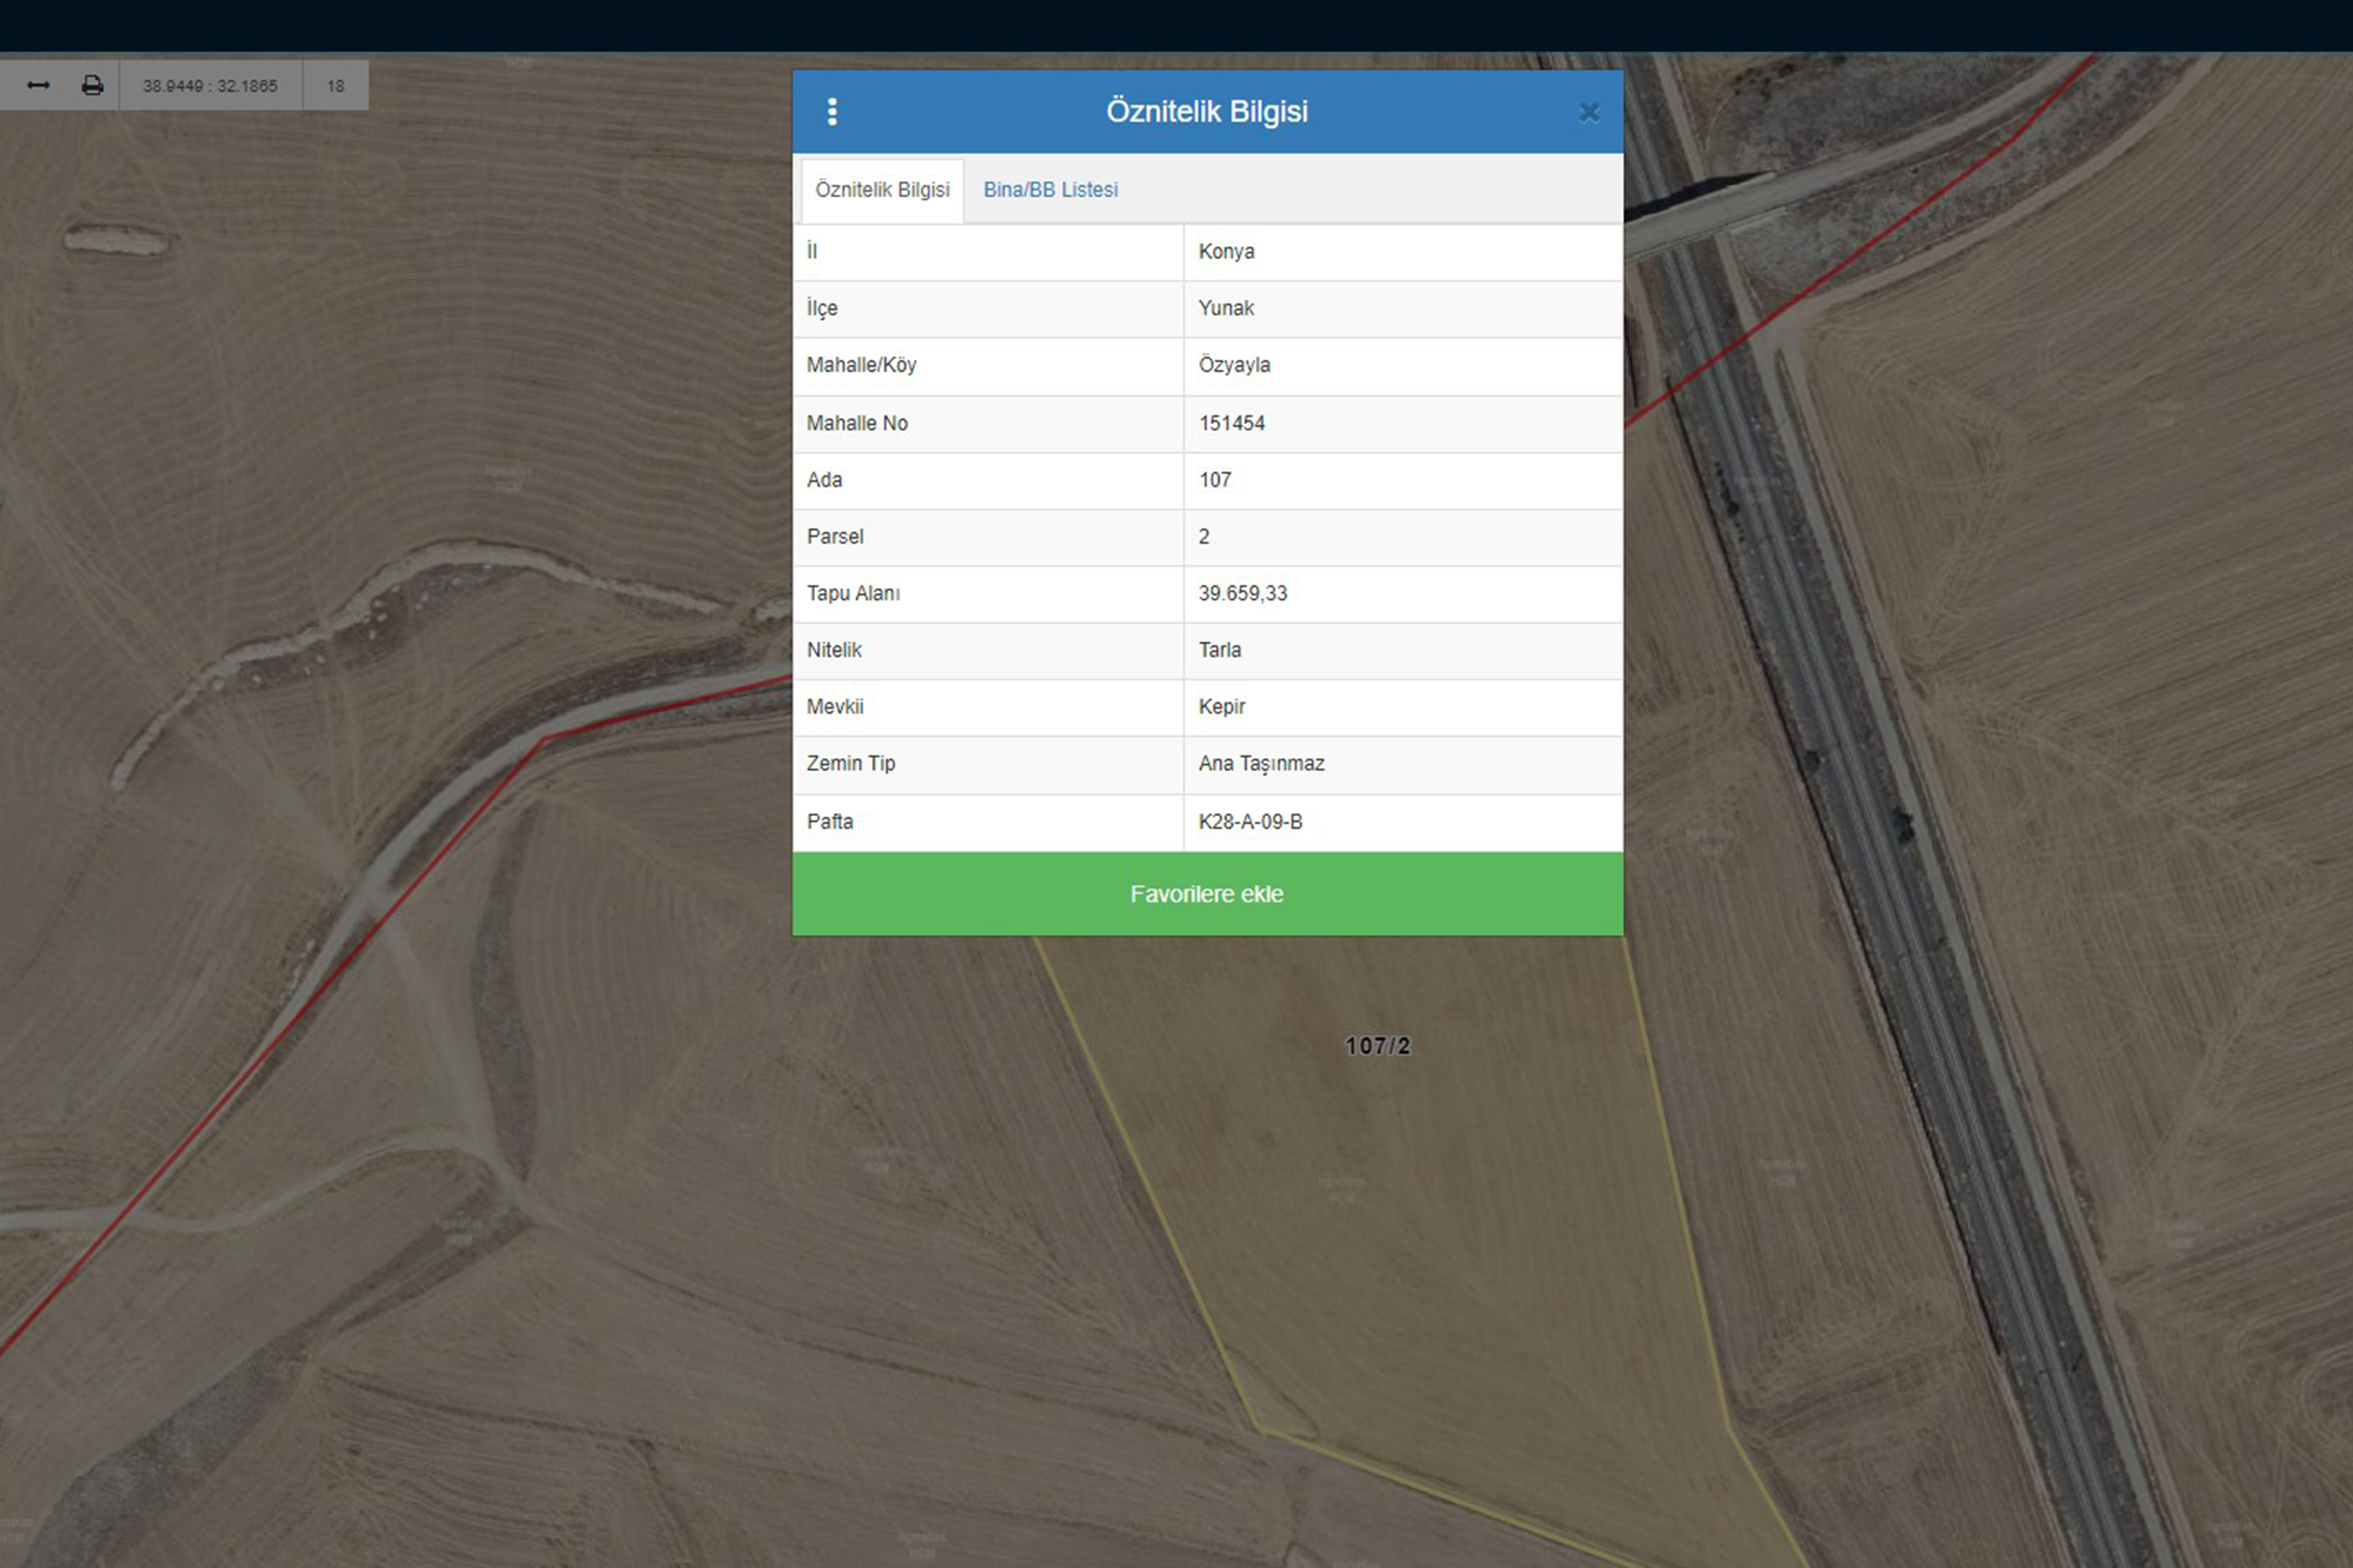Click the Pafta value K28-A-09-B
Viewport: 2353px width, 1568px height.
pyautogui.click(x=1250, y=822)
